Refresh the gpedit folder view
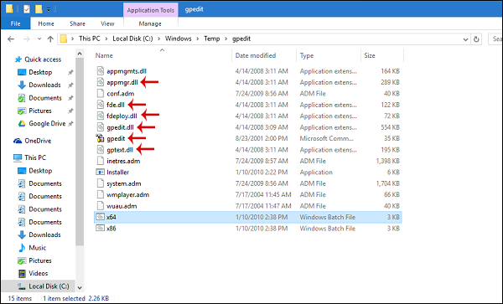Viewport: 503px width, 304px height. 476,39
